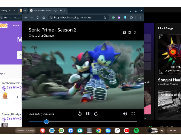Viewport: 181px width, 135px height.
Task: Open the blue Camera app on shelf
Action: click(x=71, y=130)
